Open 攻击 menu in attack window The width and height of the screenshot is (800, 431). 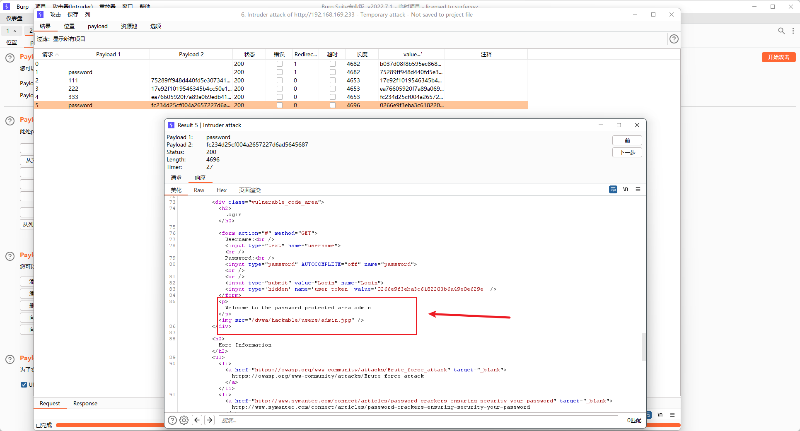(x=56, y=14)
